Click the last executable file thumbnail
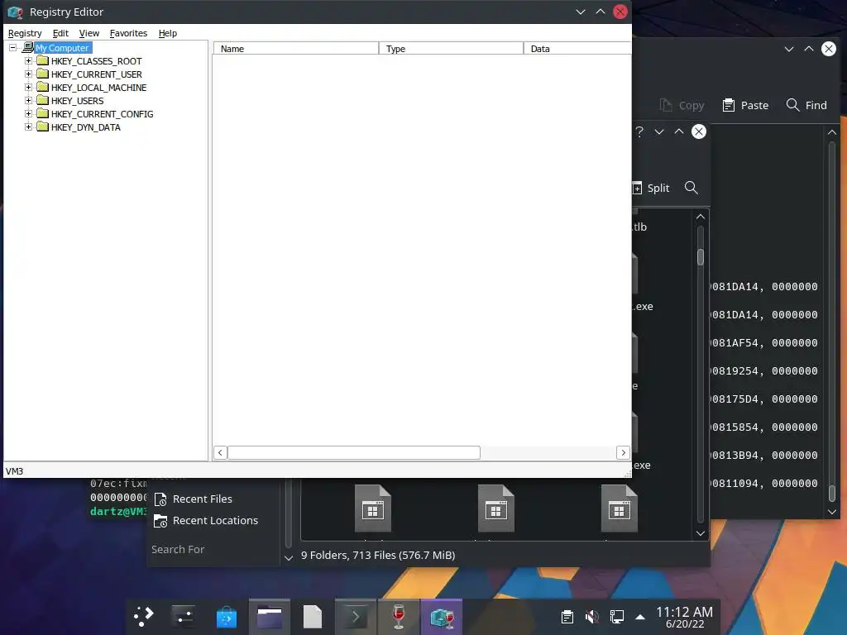Image resolution: width=847 pixels, height=635 pixels. coord(619,508)
